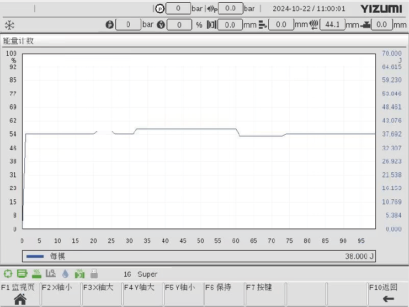The width and height of the screenshot is (409, 307).
Task: Click the 能量计数 page title
Action: click(18, 41)
